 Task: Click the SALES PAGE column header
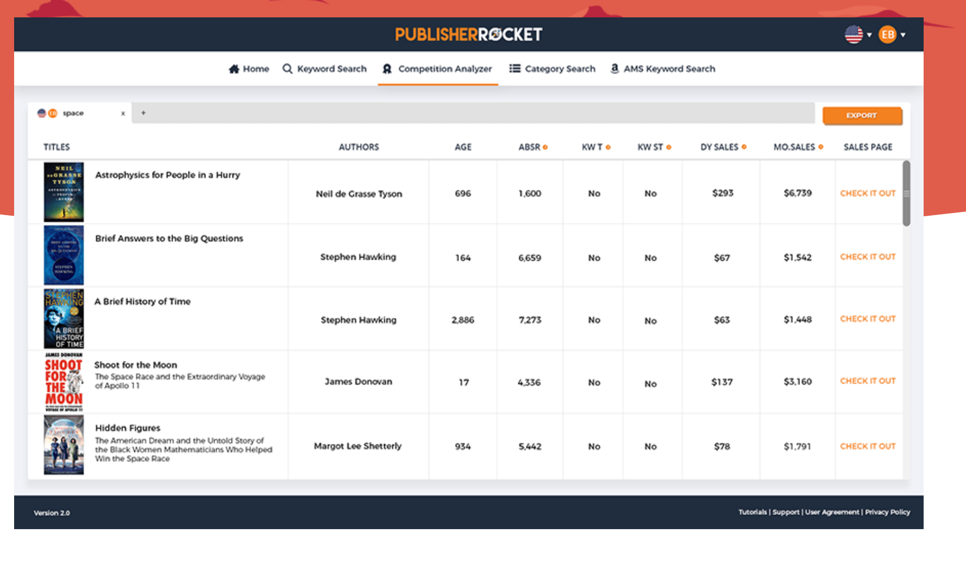[x=868, y=147]
